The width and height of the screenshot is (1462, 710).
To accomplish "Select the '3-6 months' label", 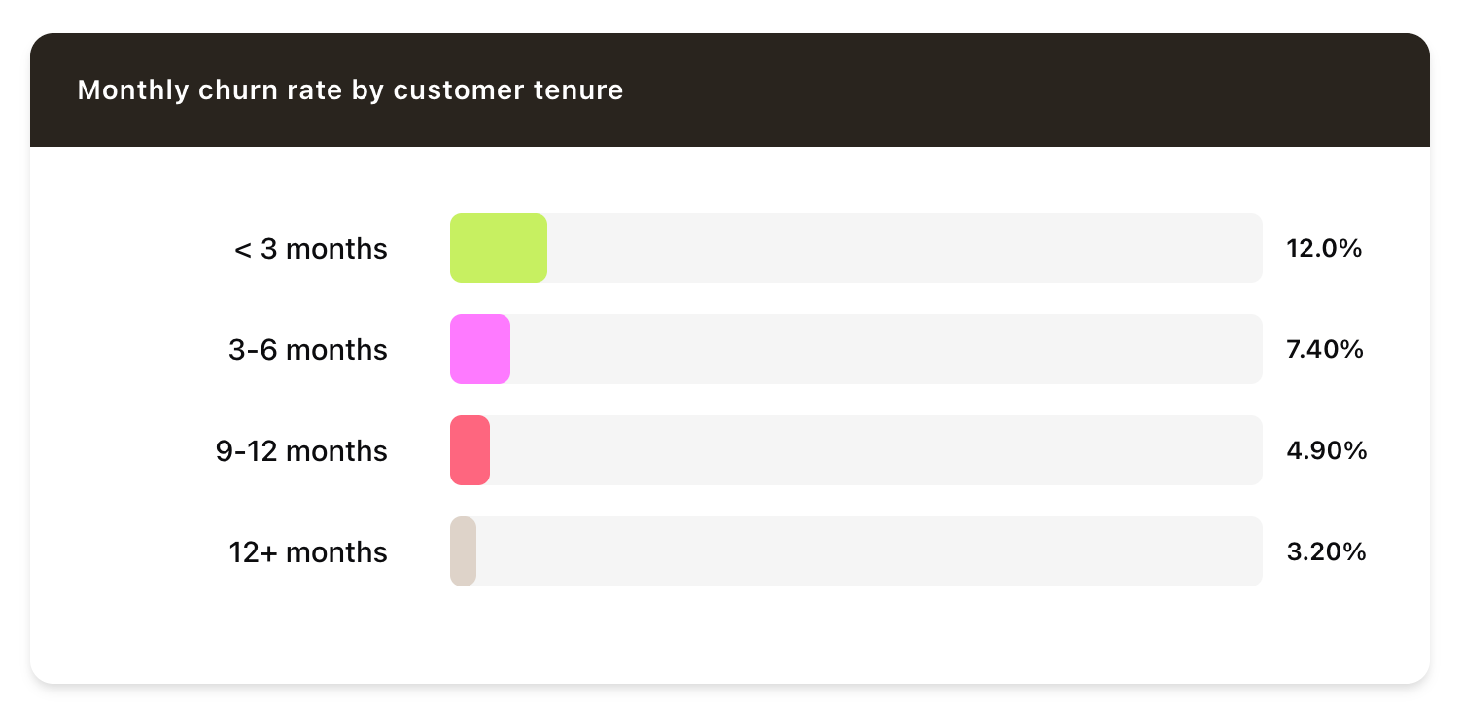I will (307, 350).
